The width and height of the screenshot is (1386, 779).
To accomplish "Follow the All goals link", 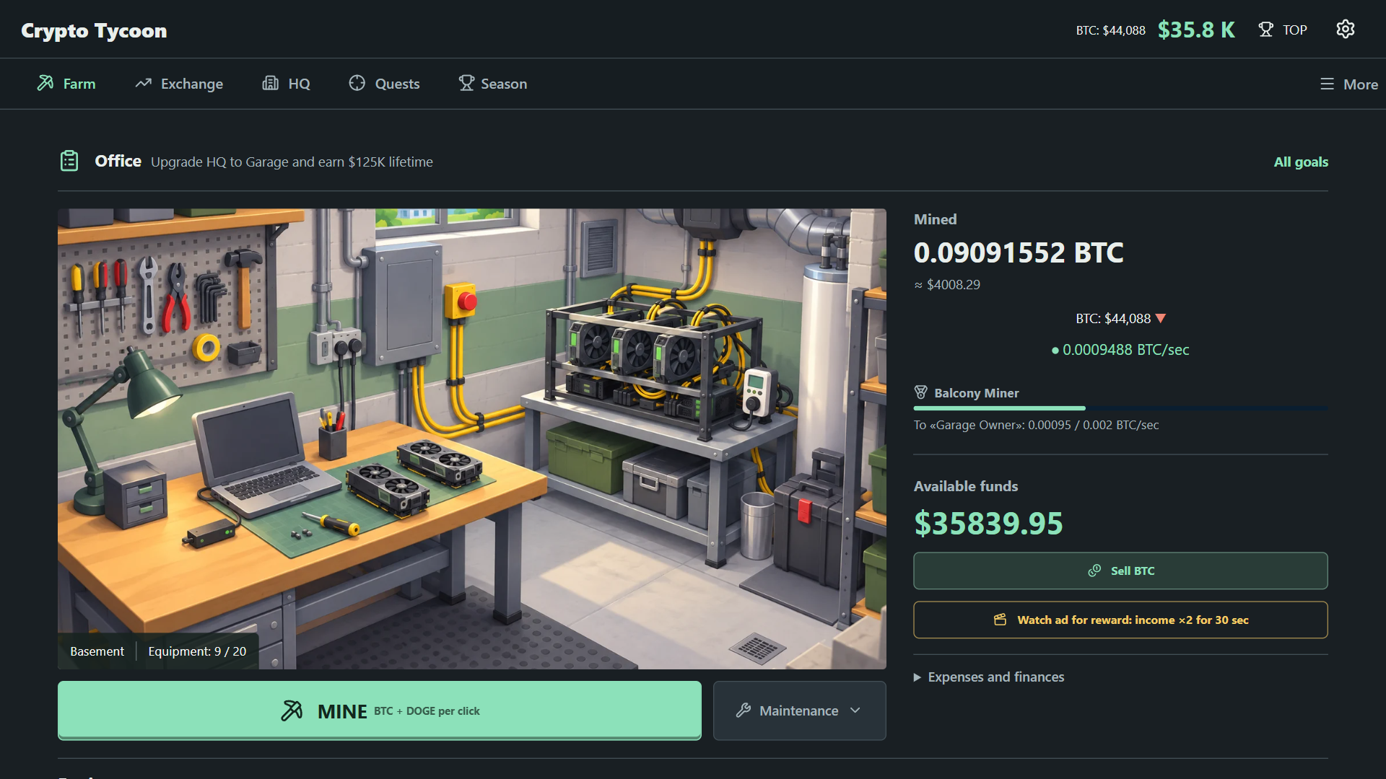I will tap(1301, 162).
